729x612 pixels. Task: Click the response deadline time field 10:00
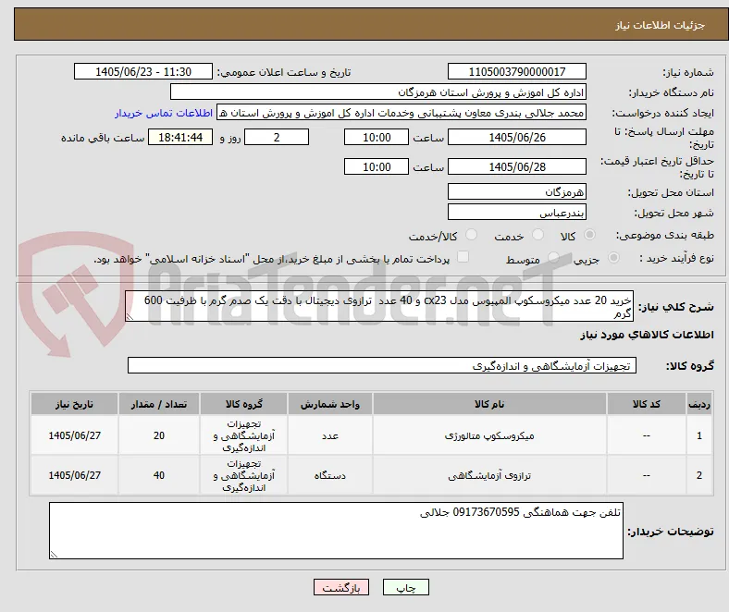tap(377, 137)
